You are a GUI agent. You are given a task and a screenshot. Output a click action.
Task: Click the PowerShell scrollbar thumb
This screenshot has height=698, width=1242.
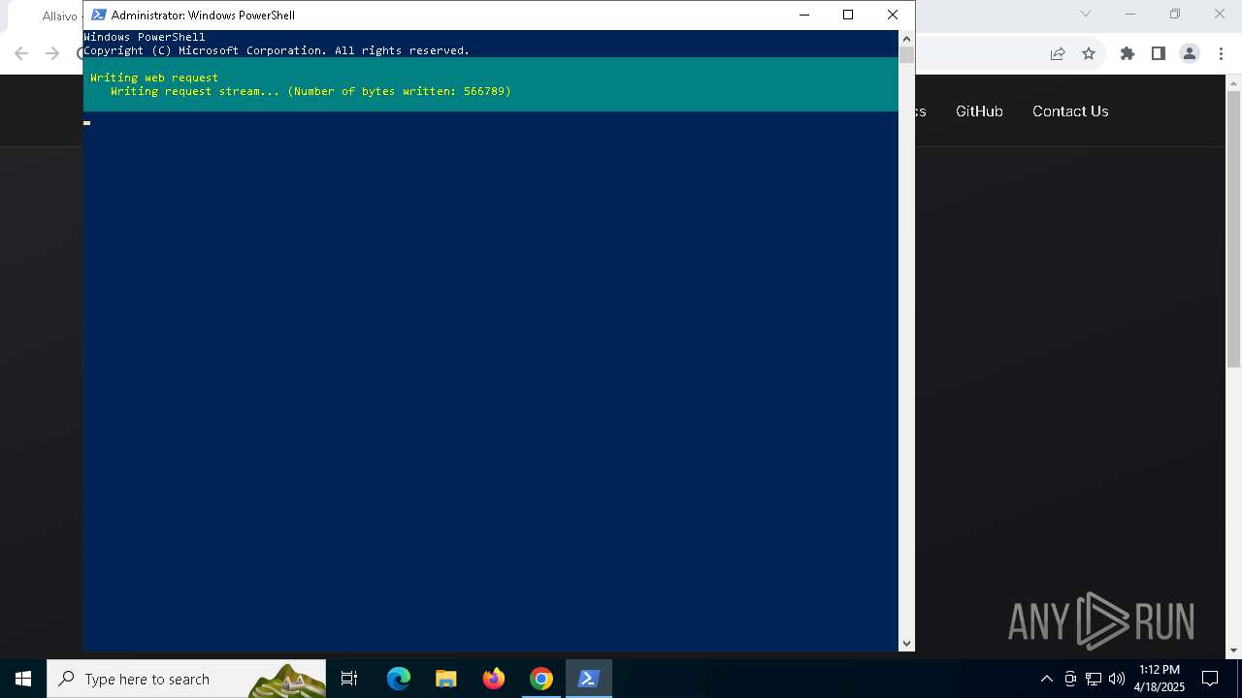pos(906,54)
